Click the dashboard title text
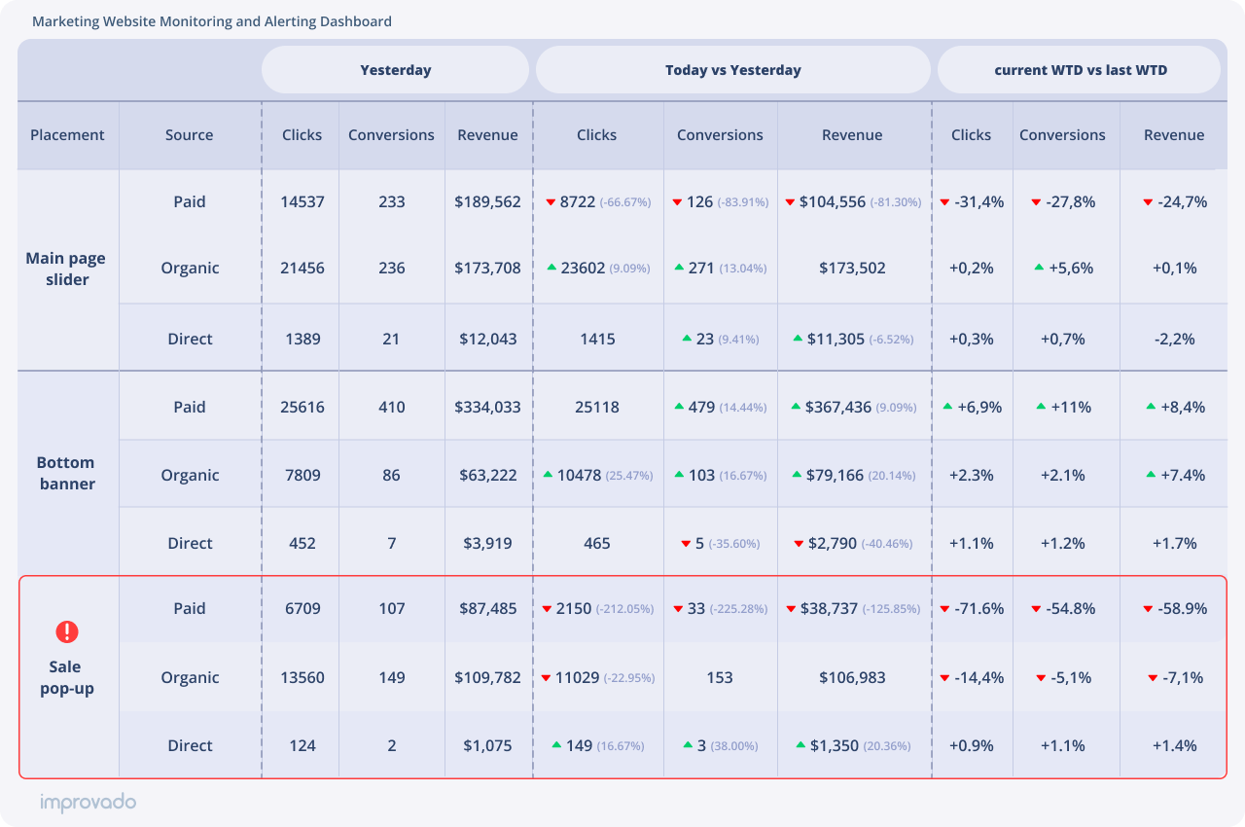 [212, 21]
